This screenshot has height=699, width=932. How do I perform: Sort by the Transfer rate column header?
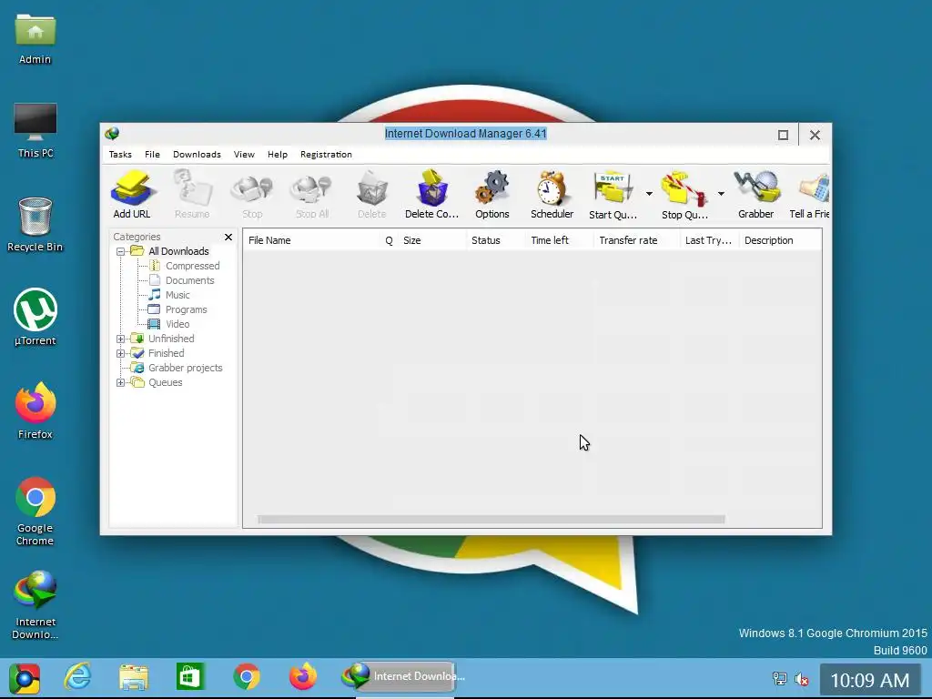(636, 240)
